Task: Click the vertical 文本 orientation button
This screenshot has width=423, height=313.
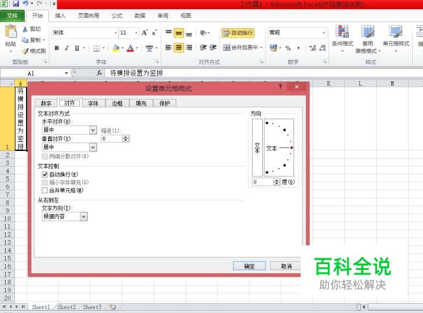Action: [x=257, y=148]
